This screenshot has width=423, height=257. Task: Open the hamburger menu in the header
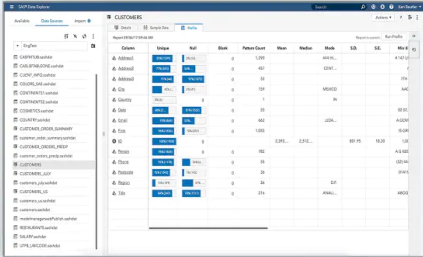(12, 7)
